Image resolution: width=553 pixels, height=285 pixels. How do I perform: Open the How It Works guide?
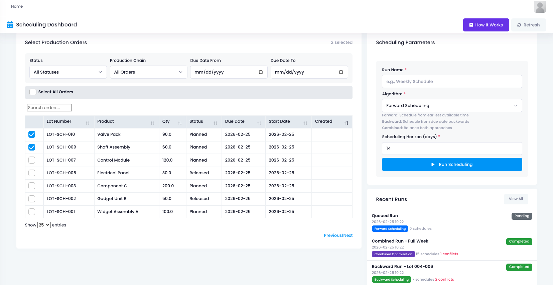pyautogui.click(x=486, y=25)
